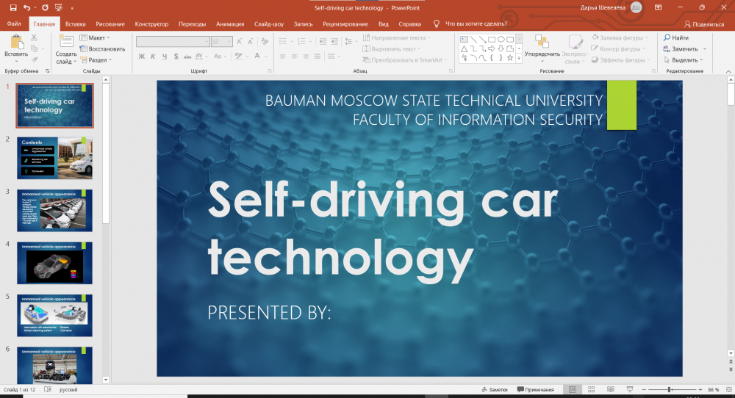The height and width of the screenshot is (398, 735).
Task: Select the rectangle shape in shapes gallery
Action: (491, 40)
